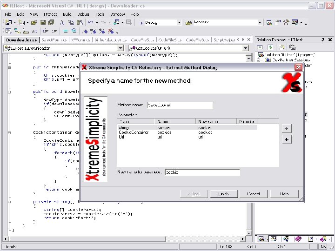The height and width of the screenshot is (251, 335).
Task: Click the Previous Bookmark icon
Action: pos(102,32)
